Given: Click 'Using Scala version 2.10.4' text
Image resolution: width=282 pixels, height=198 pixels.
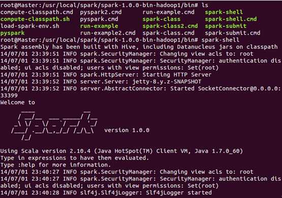Looking at the screenshot, I should tap(45, 151).
